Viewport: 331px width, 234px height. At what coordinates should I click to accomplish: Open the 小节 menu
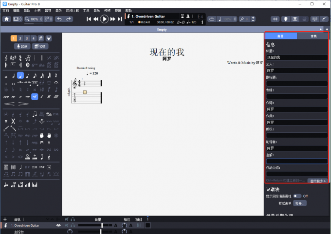point(37,11)
